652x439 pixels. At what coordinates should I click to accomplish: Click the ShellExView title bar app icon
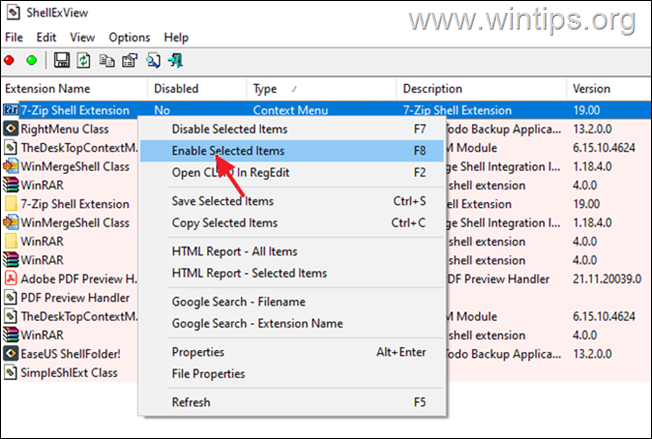pos(13,13)
